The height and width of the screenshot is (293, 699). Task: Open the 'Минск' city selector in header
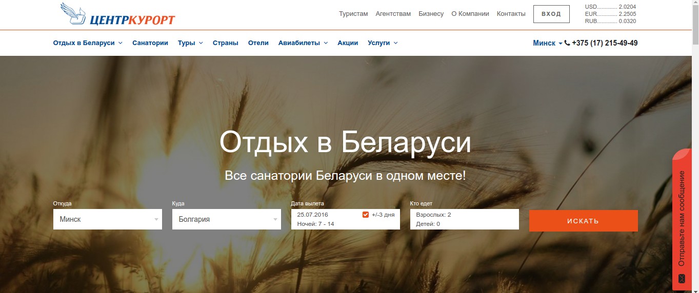(548, 43)
